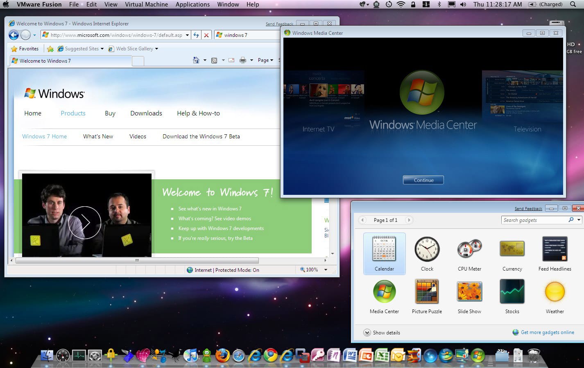The width and height of the screenshot is (584, 368).
Task: Open the IE address bar dropdown
Action: [187, 35]
